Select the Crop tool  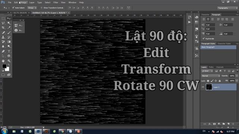[3, 28]
